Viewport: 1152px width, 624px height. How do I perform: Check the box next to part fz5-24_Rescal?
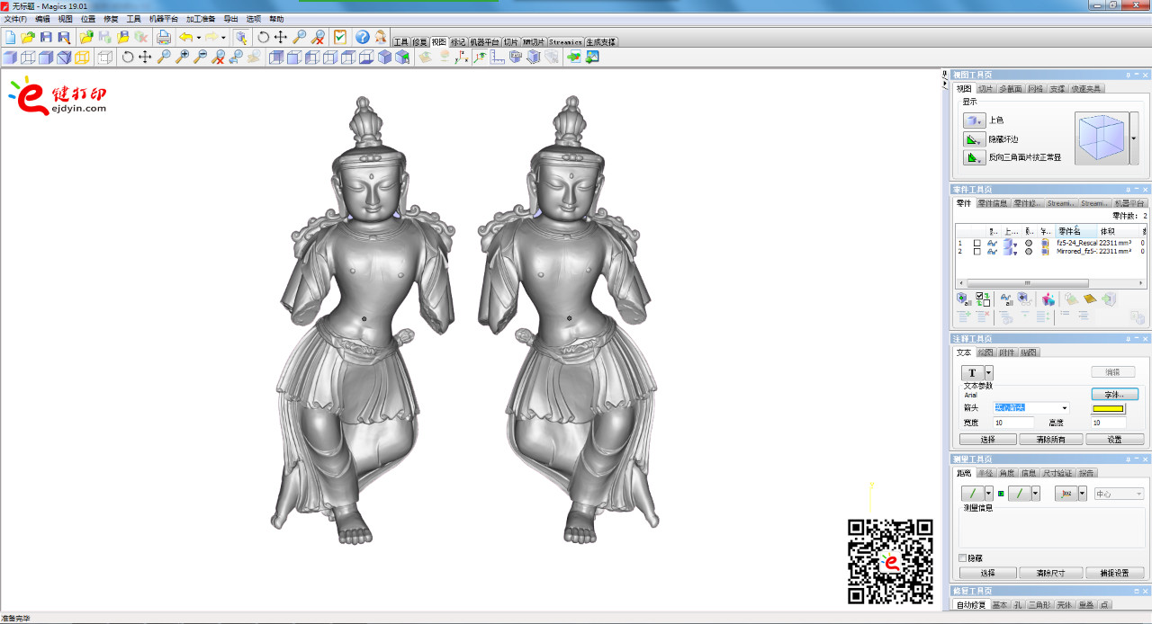(x=978, y=244)
